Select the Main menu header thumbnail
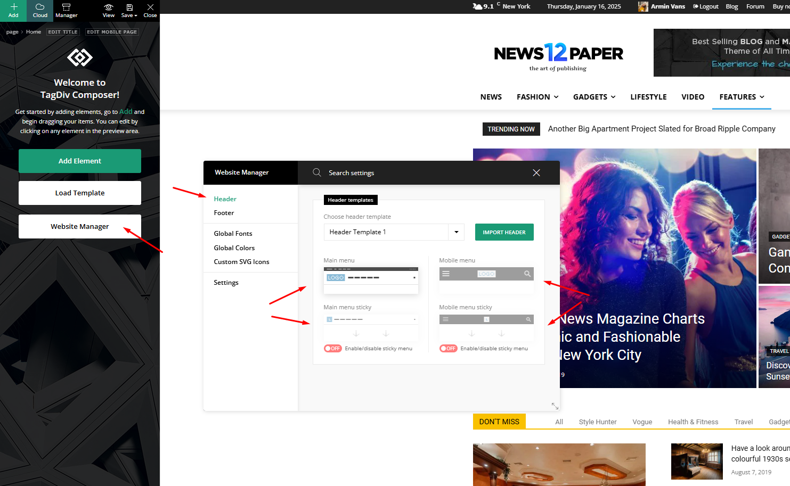The width and height of the screenshot is (790, 486). point(371,281)
